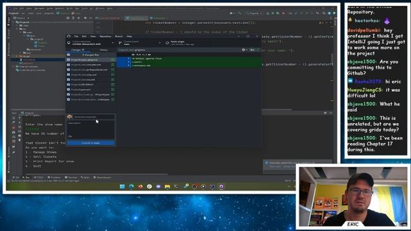
Task: Open the run configuration dropdown in IntelliJ toolbar
Action: pyautogui.click(x=254, y=13)
